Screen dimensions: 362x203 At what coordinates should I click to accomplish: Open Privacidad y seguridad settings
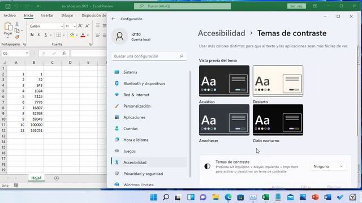(x=149, y=174)
